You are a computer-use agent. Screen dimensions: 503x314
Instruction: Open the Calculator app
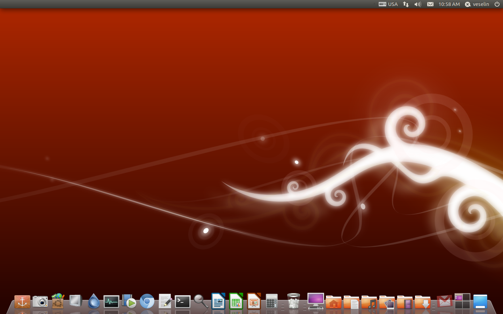(272, 301)
